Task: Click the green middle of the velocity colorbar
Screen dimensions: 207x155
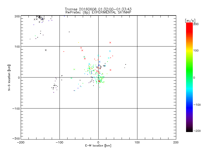Action: [x=189, y=74]
